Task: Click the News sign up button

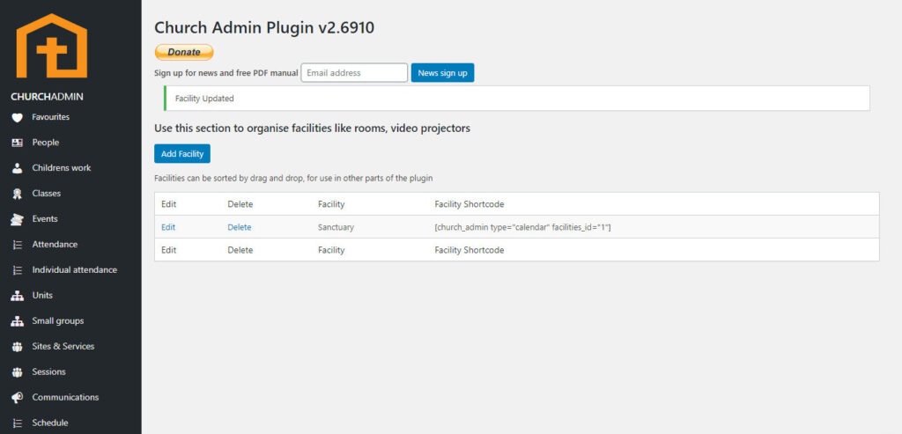Action: point(442,73)
